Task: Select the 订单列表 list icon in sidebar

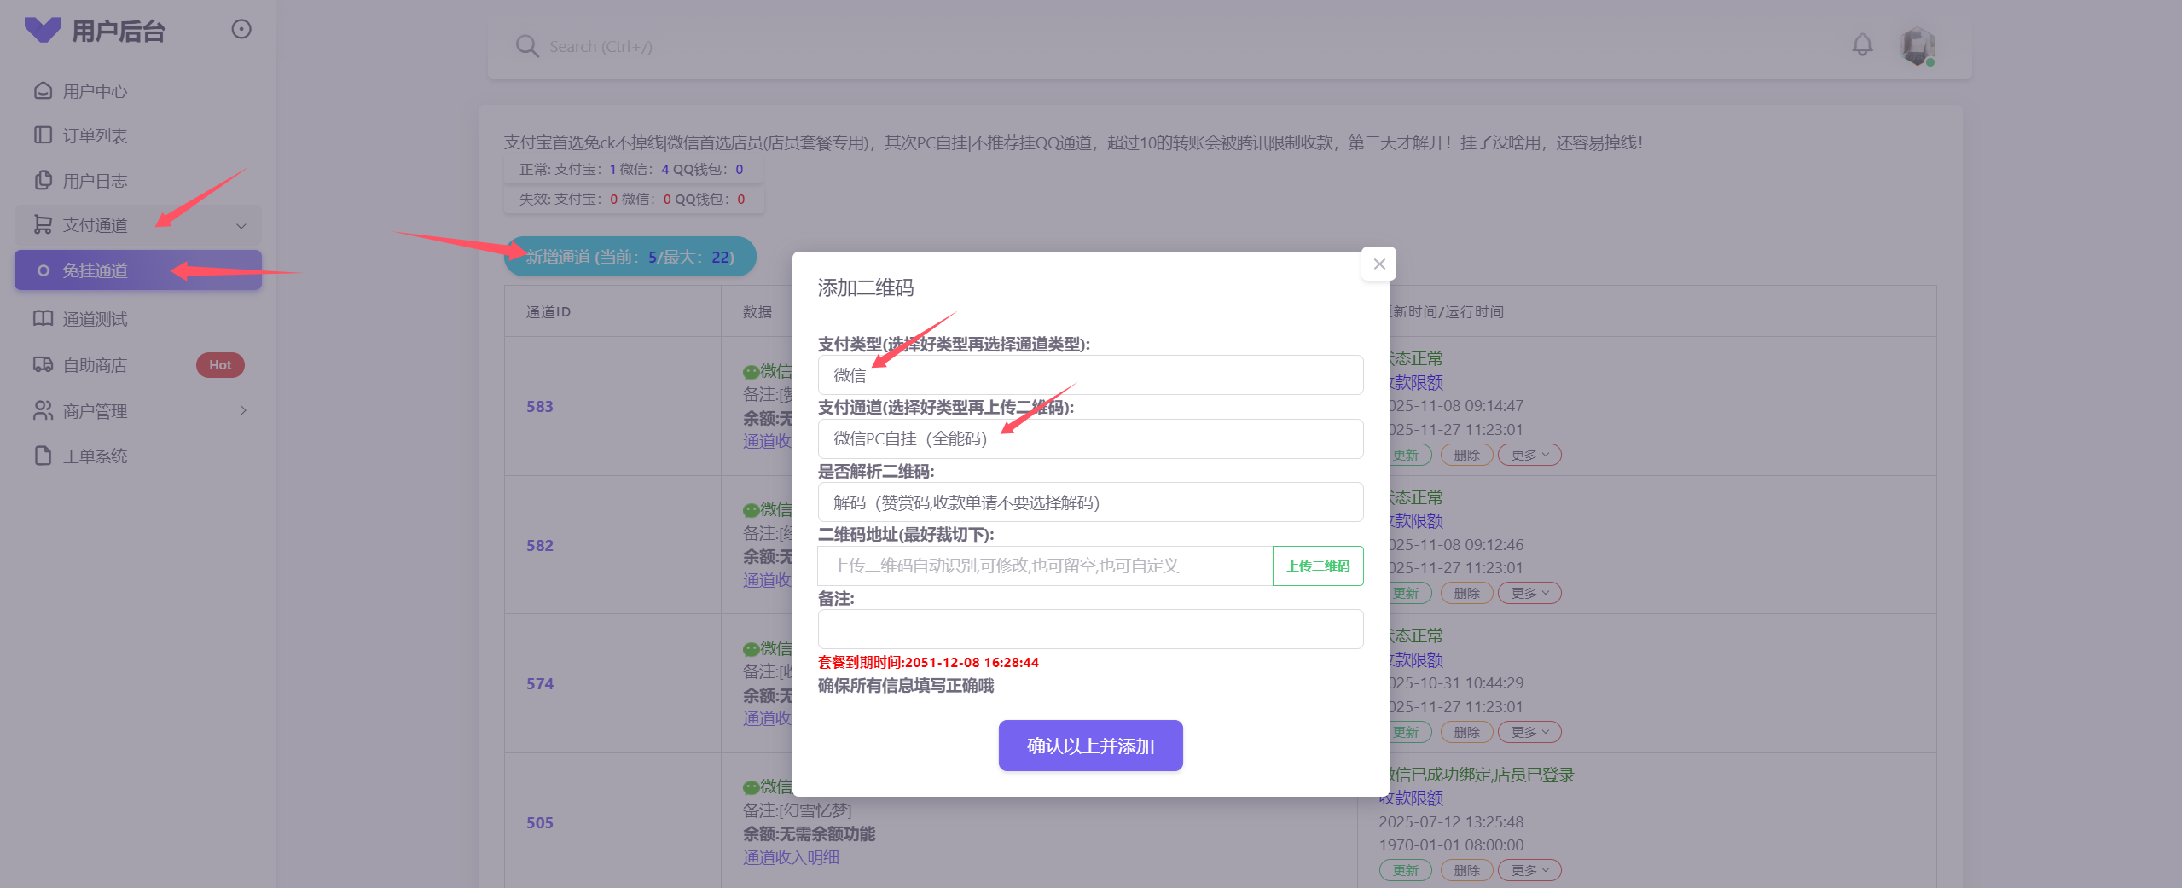Action: (43, 135)
